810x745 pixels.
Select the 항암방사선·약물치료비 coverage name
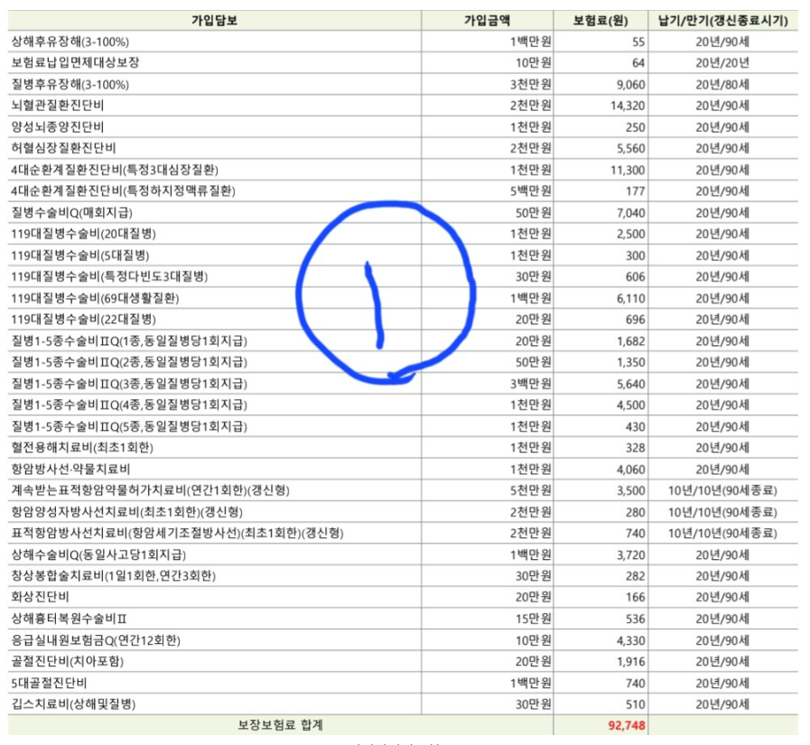(70, 469)
